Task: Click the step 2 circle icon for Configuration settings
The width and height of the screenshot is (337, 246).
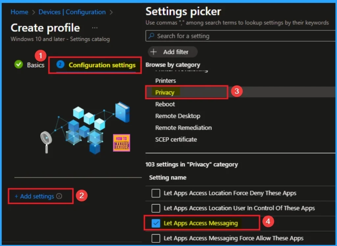Action: (x=60, y=65)
